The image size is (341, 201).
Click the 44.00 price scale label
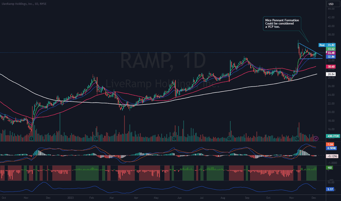pyautogui.click(x=331, y=9)
